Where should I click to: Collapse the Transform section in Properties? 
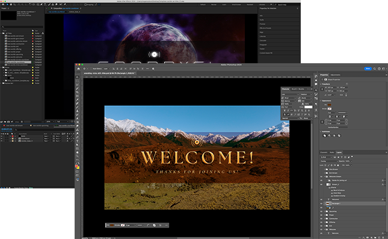[321, 84]
